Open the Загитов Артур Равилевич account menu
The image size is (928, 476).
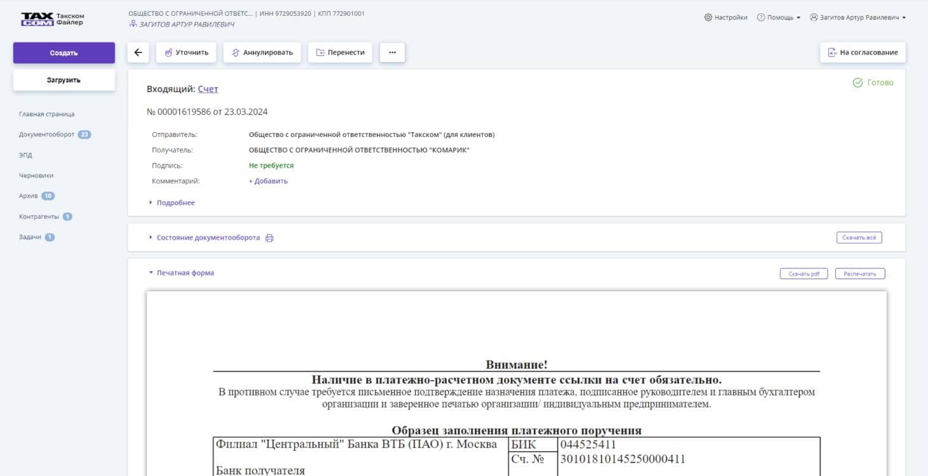pos(858,18)
